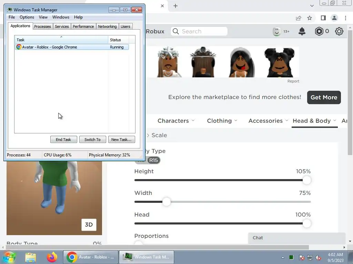
Task: Expand the Head & Body dropdown
Action: coord(314,121)
